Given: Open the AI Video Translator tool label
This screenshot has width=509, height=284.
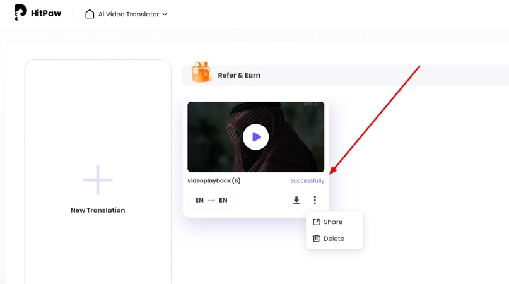Looking at the screenshot, I should (x=129, y=14).
